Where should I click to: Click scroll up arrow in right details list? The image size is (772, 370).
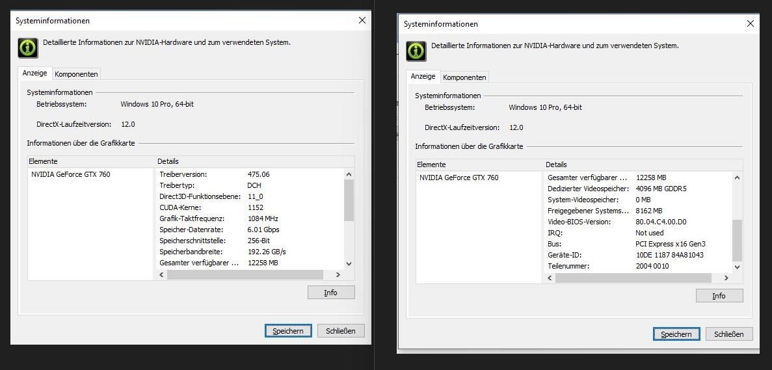(737, 178)
